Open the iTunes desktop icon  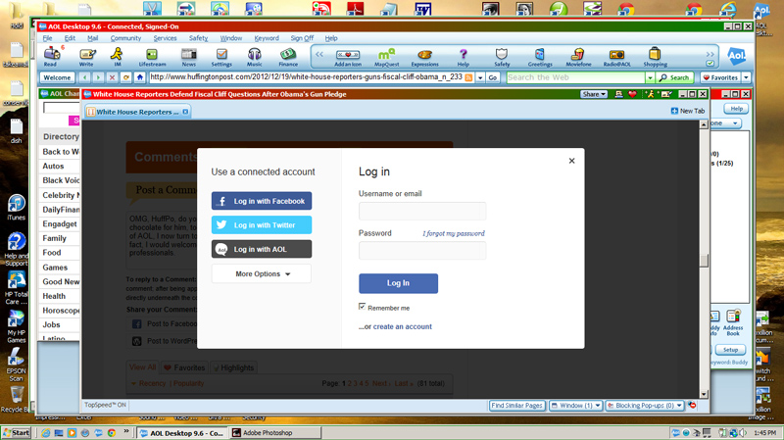click(16, 208)
